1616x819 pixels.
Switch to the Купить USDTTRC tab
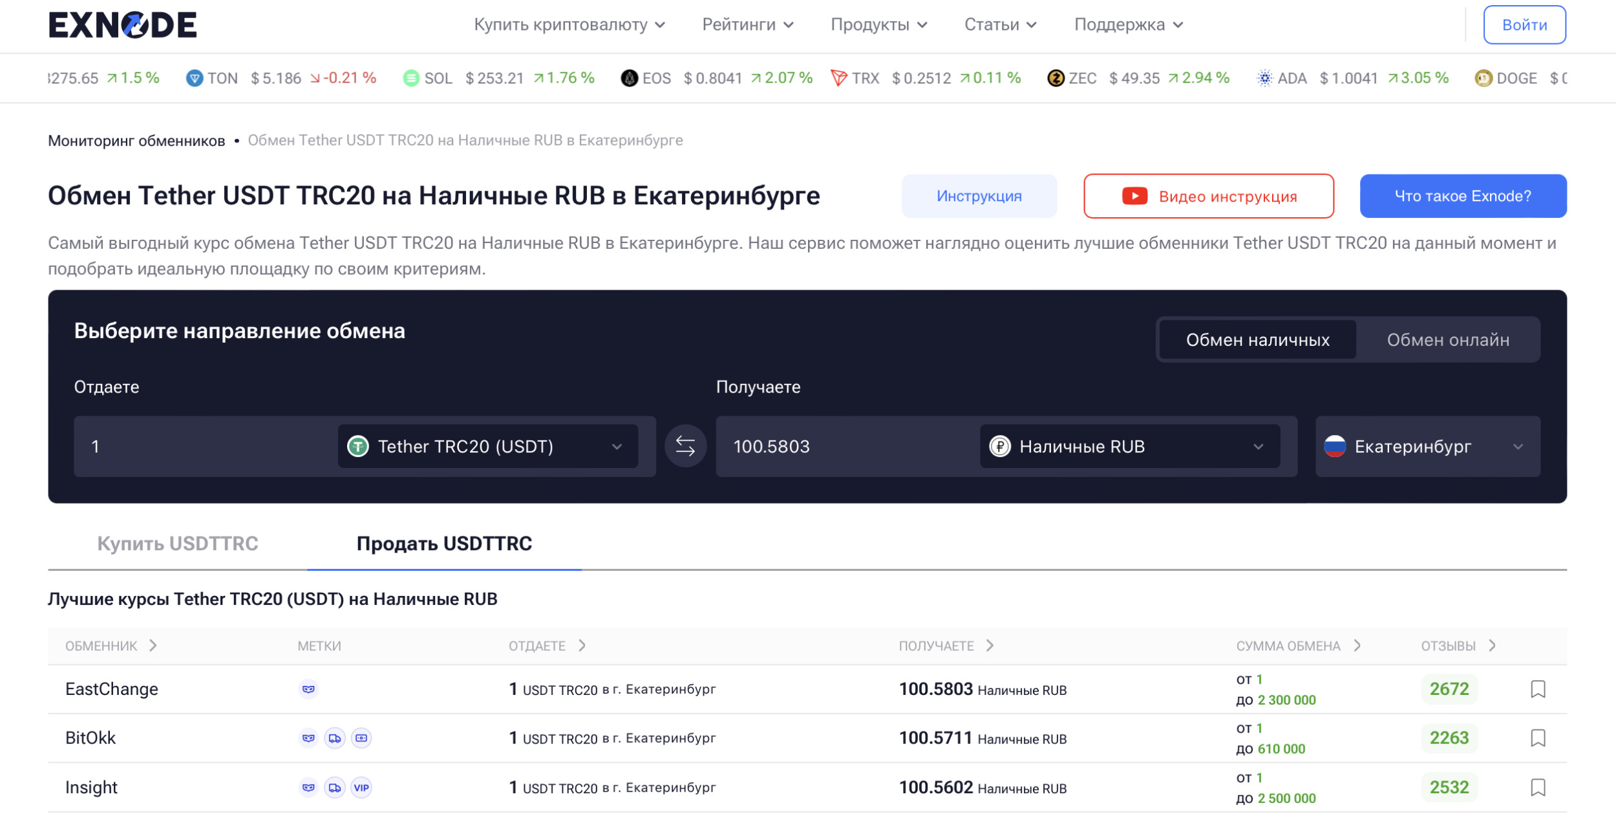click(x=178, y=544)
